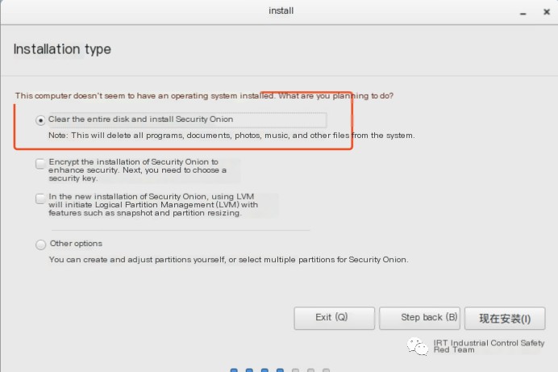Screen dimensions: 558x372
Task: Select the Clear the entire disk radio button
Action: 40,120
